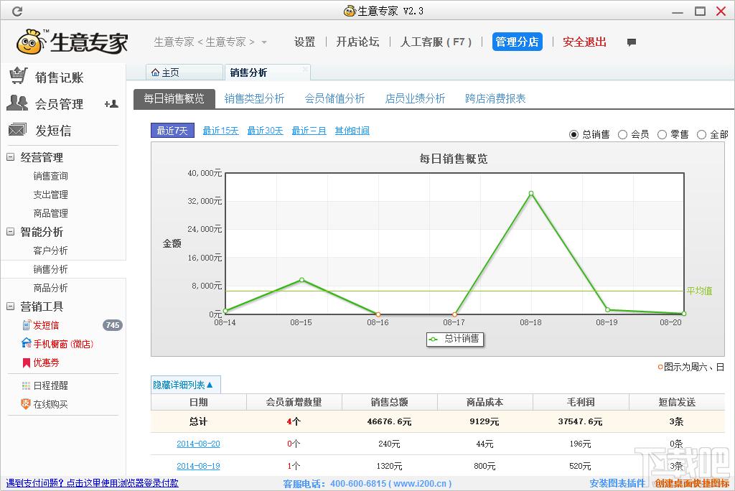Open 发短信 envelope icon in sidebar
This screenshot has height=491, width=735.
pyautogui.click(x=17, y=129)
